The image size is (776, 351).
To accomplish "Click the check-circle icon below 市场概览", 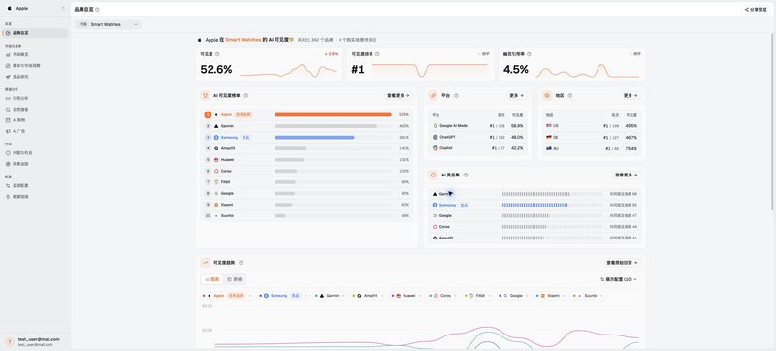I will (x=8, y=66).
